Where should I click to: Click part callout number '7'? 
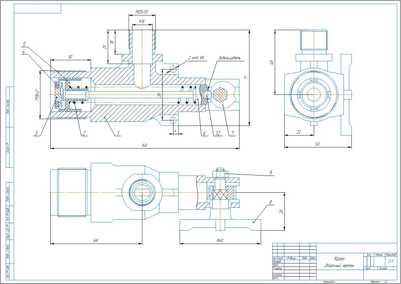point(232,133)
